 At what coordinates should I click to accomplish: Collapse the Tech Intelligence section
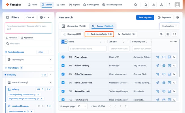pos(51,52)
